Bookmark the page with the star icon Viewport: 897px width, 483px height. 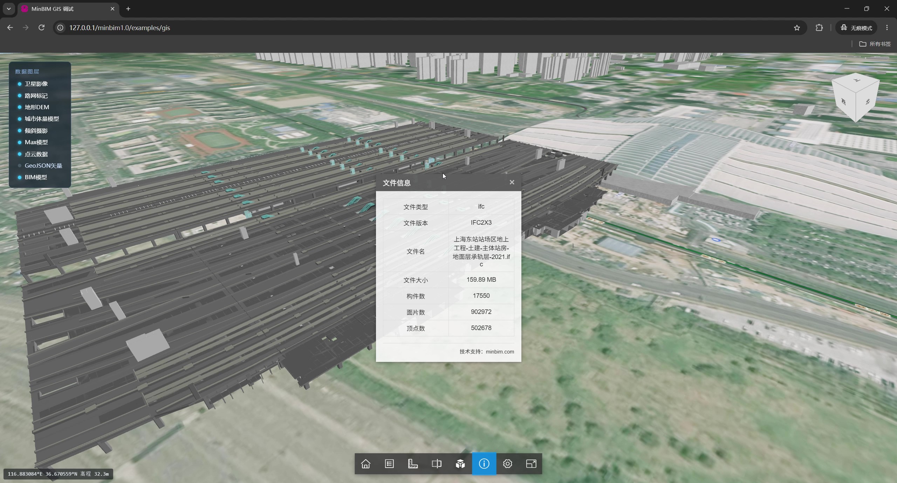pyautogui.click(x=797, y=28)
